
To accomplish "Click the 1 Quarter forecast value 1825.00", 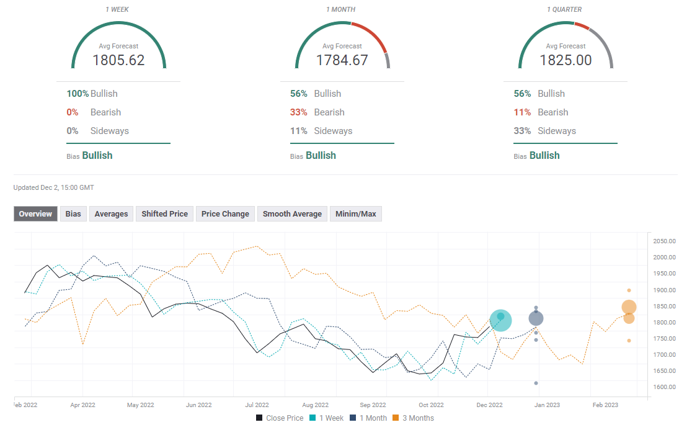I will coord(566,60).
